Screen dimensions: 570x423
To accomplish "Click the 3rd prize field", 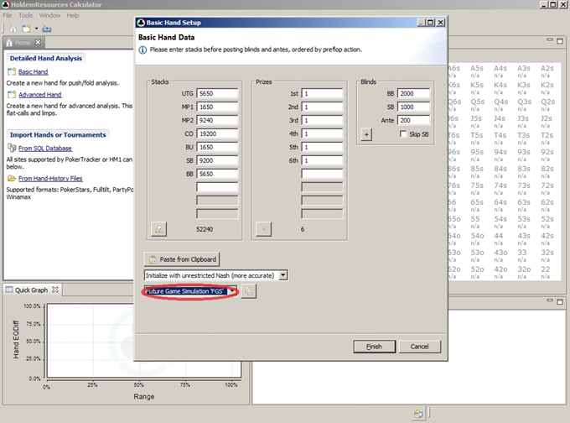I will pos(322,121).
